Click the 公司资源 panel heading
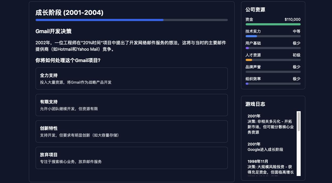Screen dimensions: 332x183 tap(255, 10)
